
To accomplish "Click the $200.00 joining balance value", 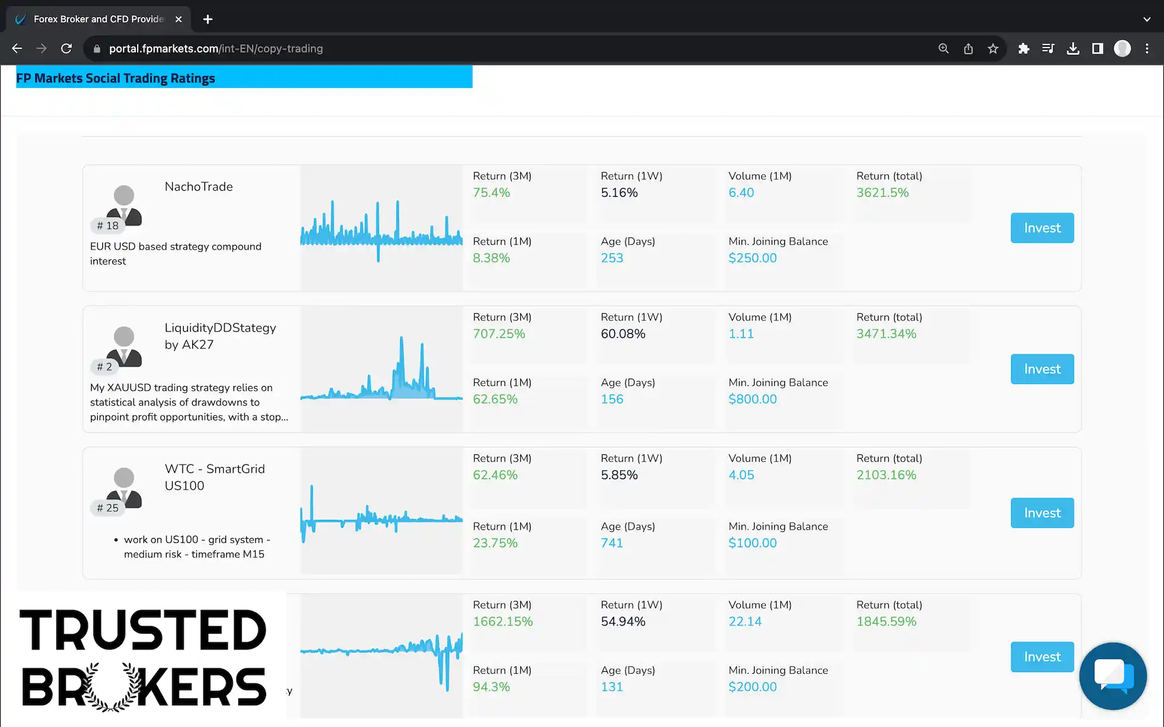I will [752, 687].
